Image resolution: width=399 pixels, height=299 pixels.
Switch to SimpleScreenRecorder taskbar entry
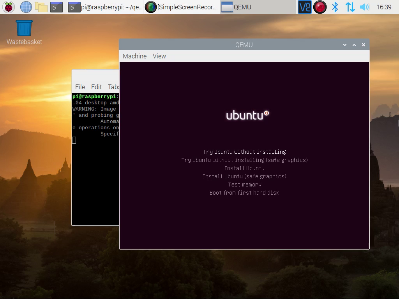tap(181, 7)
